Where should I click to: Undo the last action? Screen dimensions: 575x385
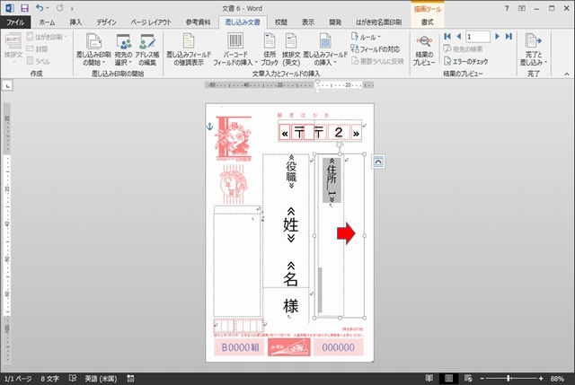[40, 8]
